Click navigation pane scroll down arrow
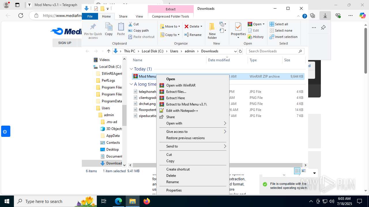Screen dimensions: 369x207 (125, 165)
